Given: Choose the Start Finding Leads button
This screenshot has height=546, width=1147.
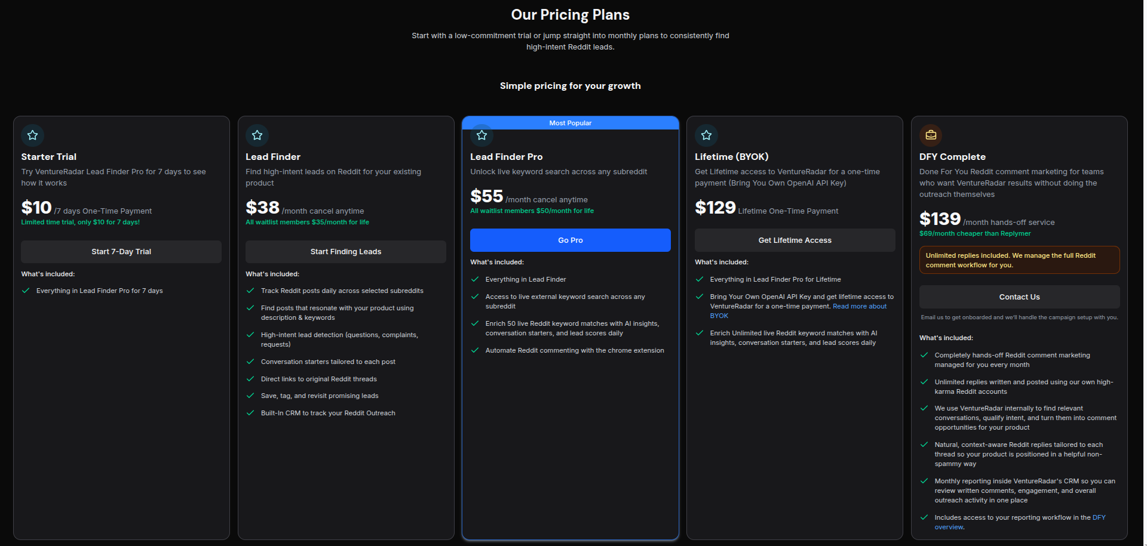Looking at the screenshot, I should coord(346,252).
